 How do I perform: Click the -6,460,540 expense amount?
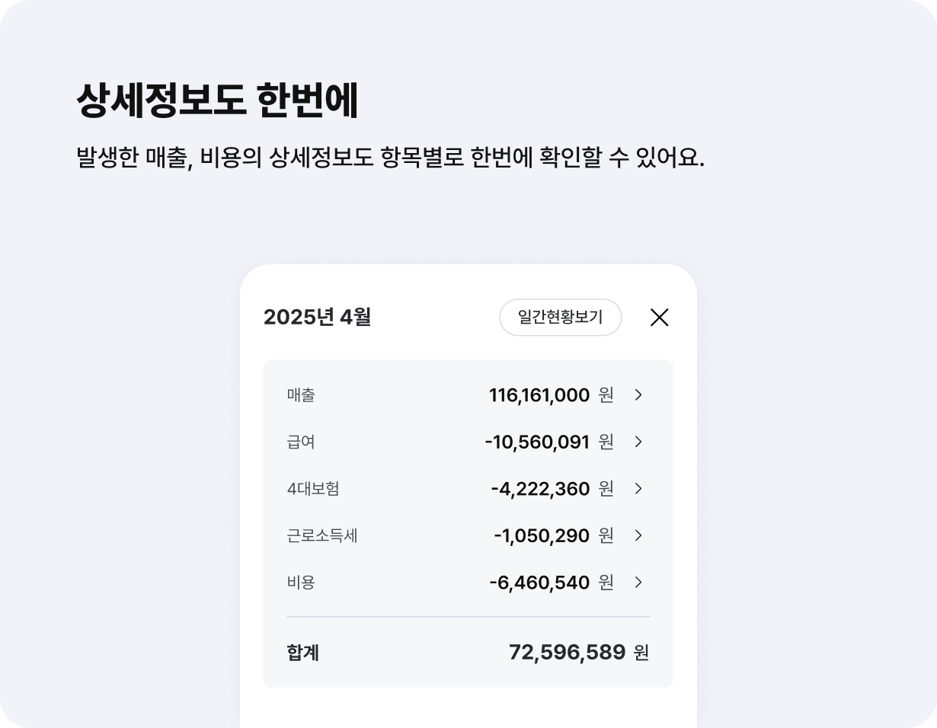(539, 583)
